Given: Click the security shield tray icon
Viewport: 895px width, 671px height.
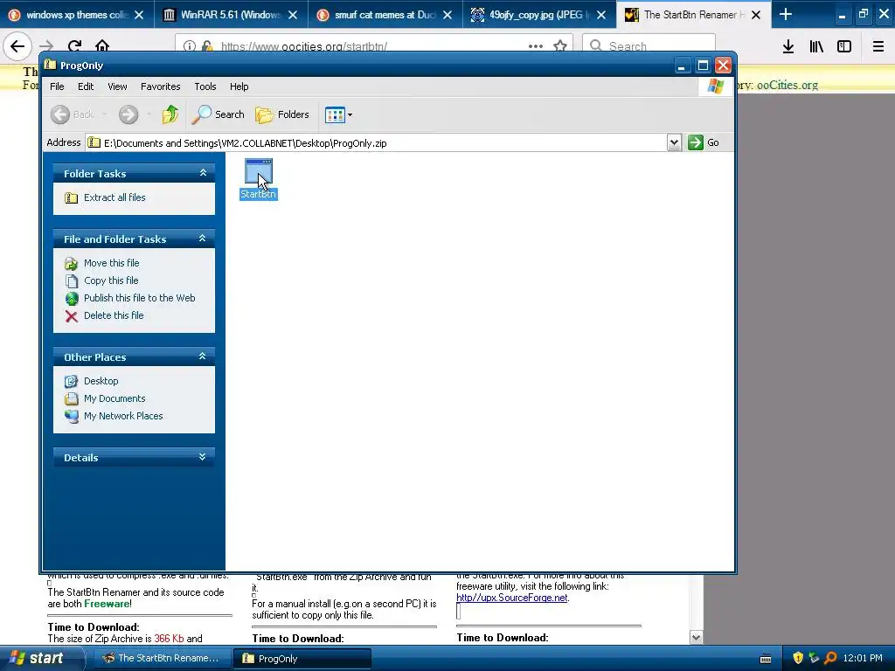Looking at the screenshot, I should tap(798, 658).
